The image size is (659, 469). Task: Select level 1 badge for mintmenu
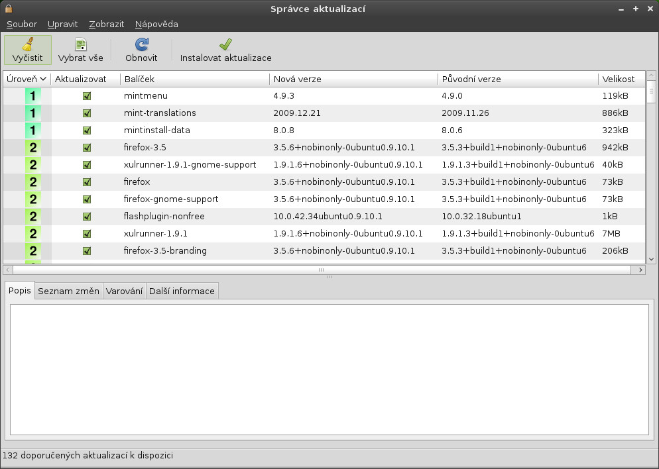(x=32, y=96)
